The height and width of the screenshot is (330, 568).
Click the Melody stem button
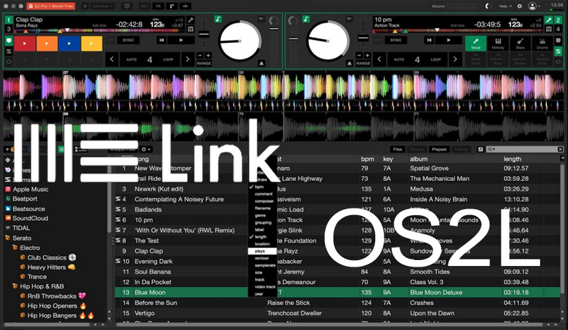[499, 44]
